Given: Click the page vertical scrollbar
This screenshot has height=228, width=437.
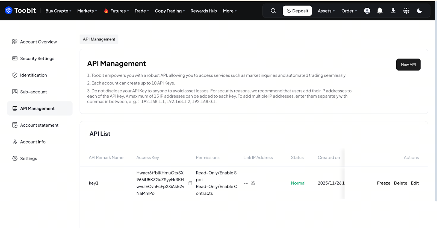Looking at the screenshot, I should point(436,109).
